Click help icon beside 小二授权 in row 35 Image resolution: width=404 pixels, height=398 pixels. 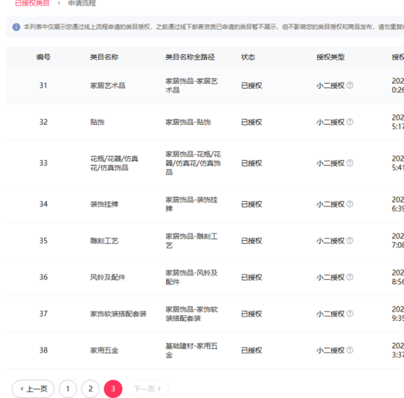[x=350, y=241]
